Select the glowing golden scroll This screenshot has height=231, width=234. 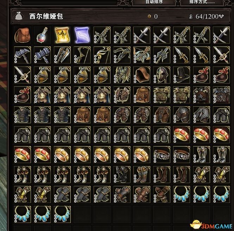62,35
